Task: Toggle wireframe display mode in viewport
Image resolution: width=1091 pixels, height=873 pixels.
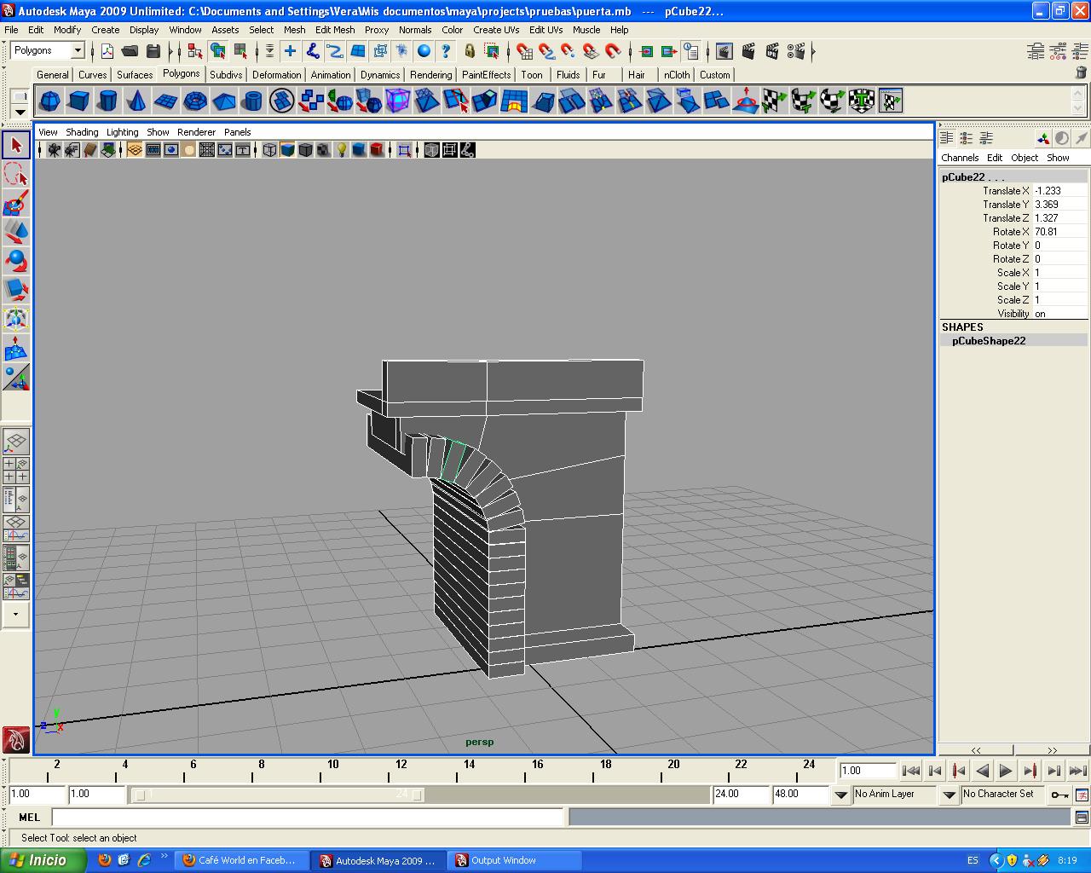Action: pyautogui.click(x=269, y=150)
